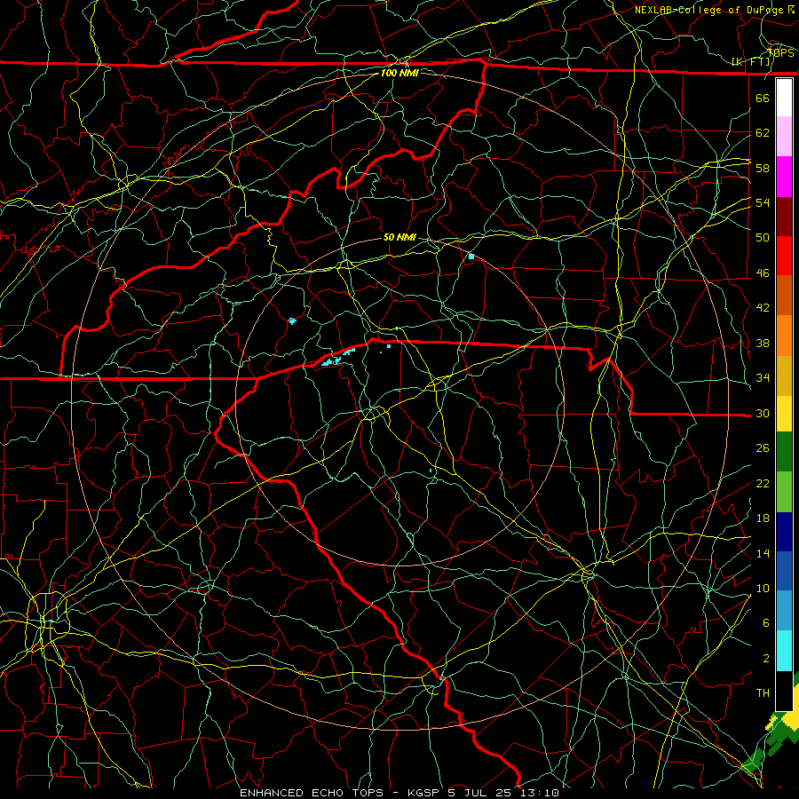The image size is (799, 799).
Task: Click the 'TOPS' legend heading
Action: (x=781, y=52)
